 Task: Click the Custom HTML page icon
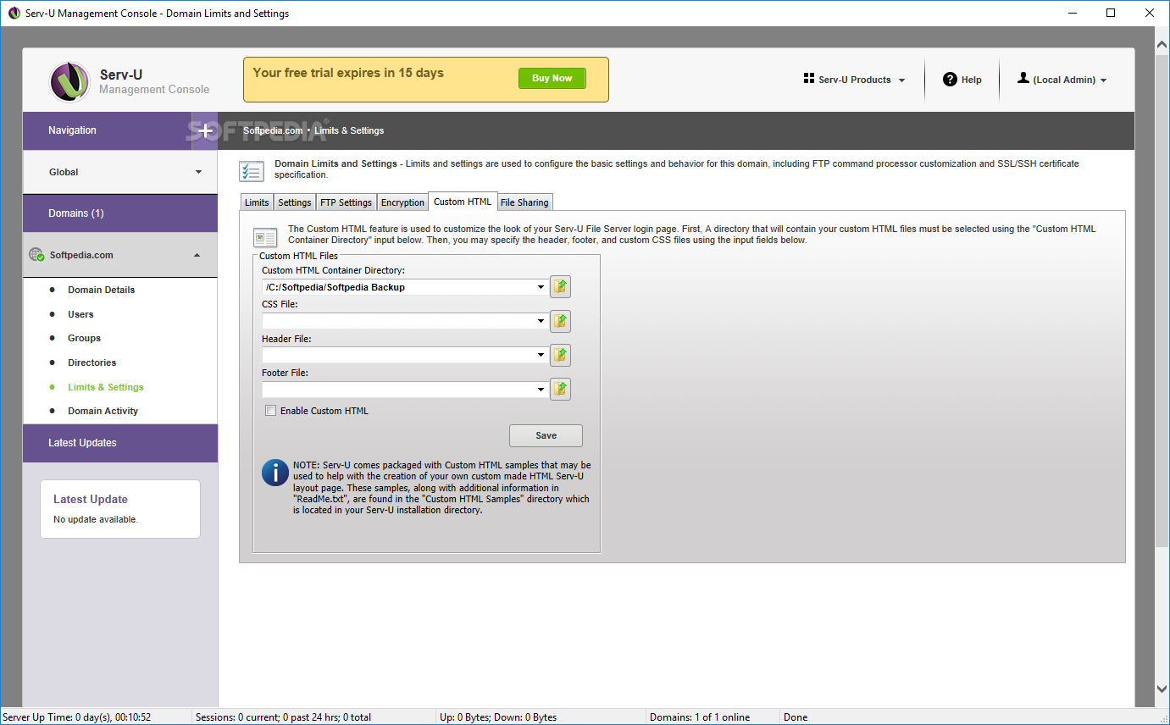[265, 237]
